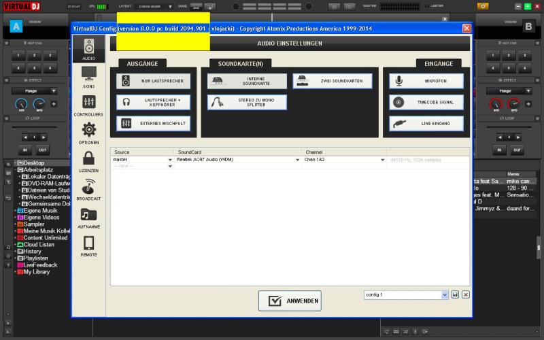Click deck A effect plus button
This screenshot has width=544, height=340.
[x=54, y=104]
